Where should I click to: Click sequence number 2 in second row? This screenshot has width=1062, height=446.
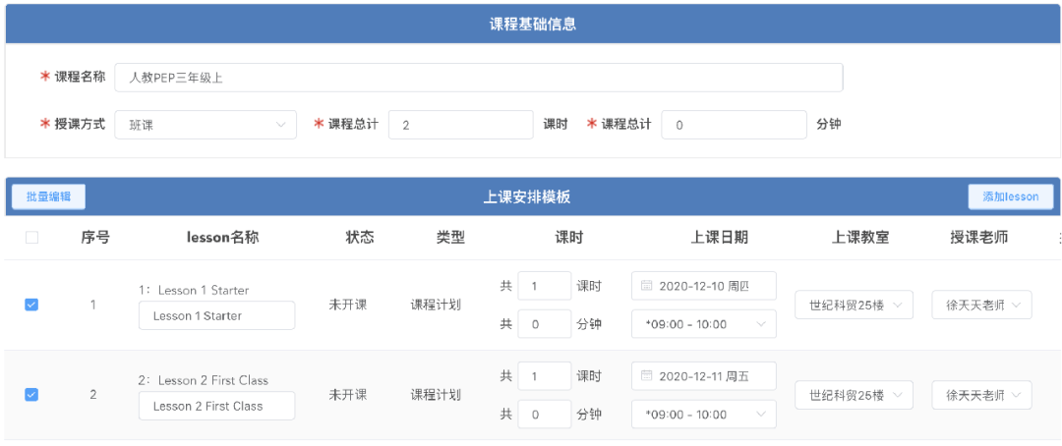click(92, 395)
